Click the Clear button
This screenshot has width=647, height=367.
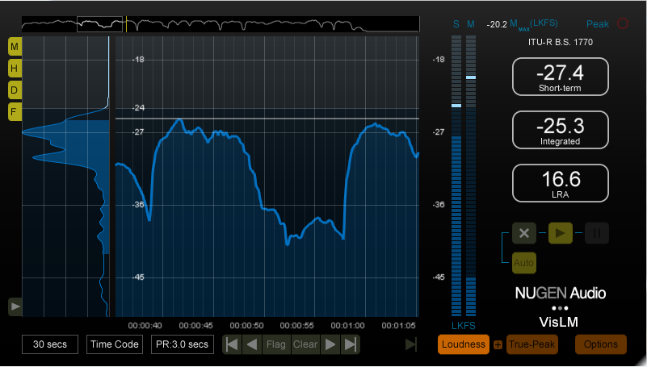click(305, 344)
